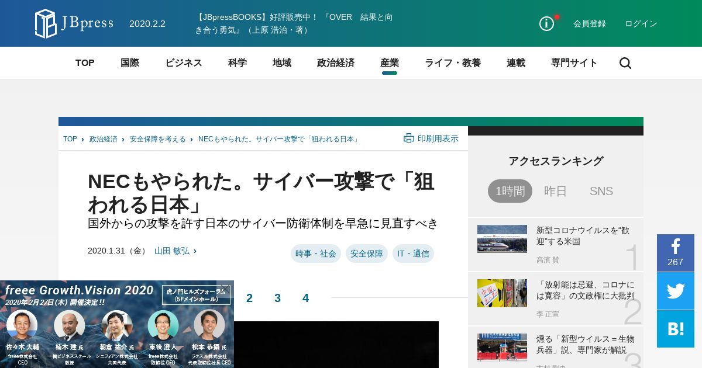Click the アクセスランキング heading

click(556, 161)
